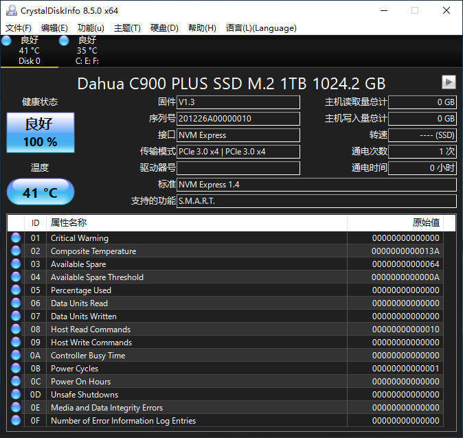Click raw value 00000000000064
The width and height of the screenshot is (463, 438).
tap(405, 264)
